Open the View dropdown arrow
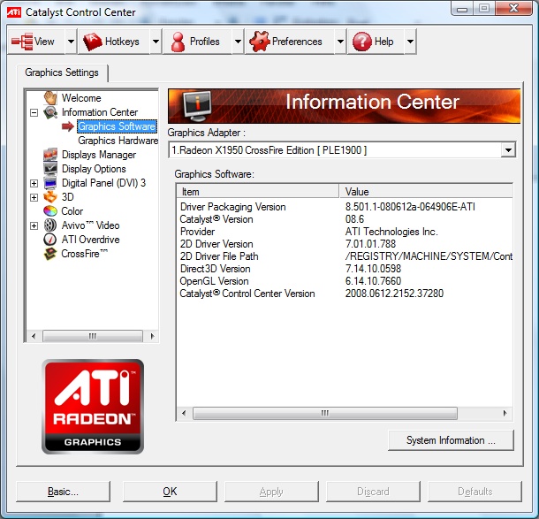This screenshot has width=539, height=519. pyautogui.click(x=71, y=42)
